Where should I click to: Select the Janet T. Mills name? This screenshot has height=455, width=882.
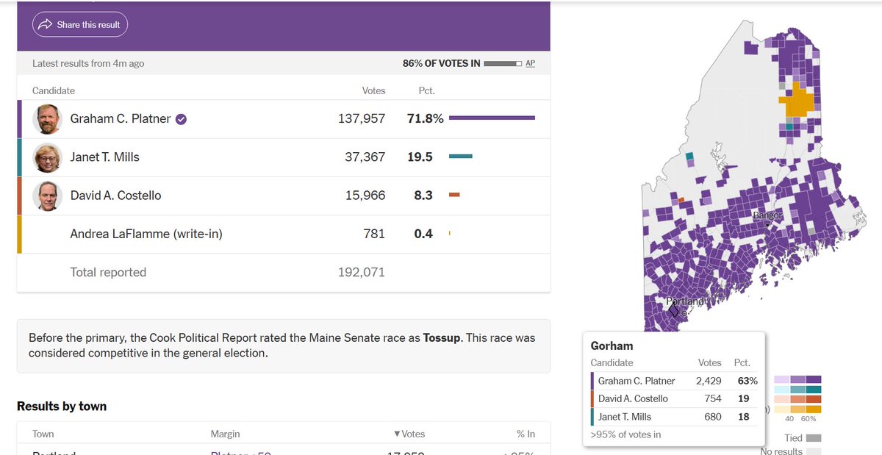click(104, 157)
